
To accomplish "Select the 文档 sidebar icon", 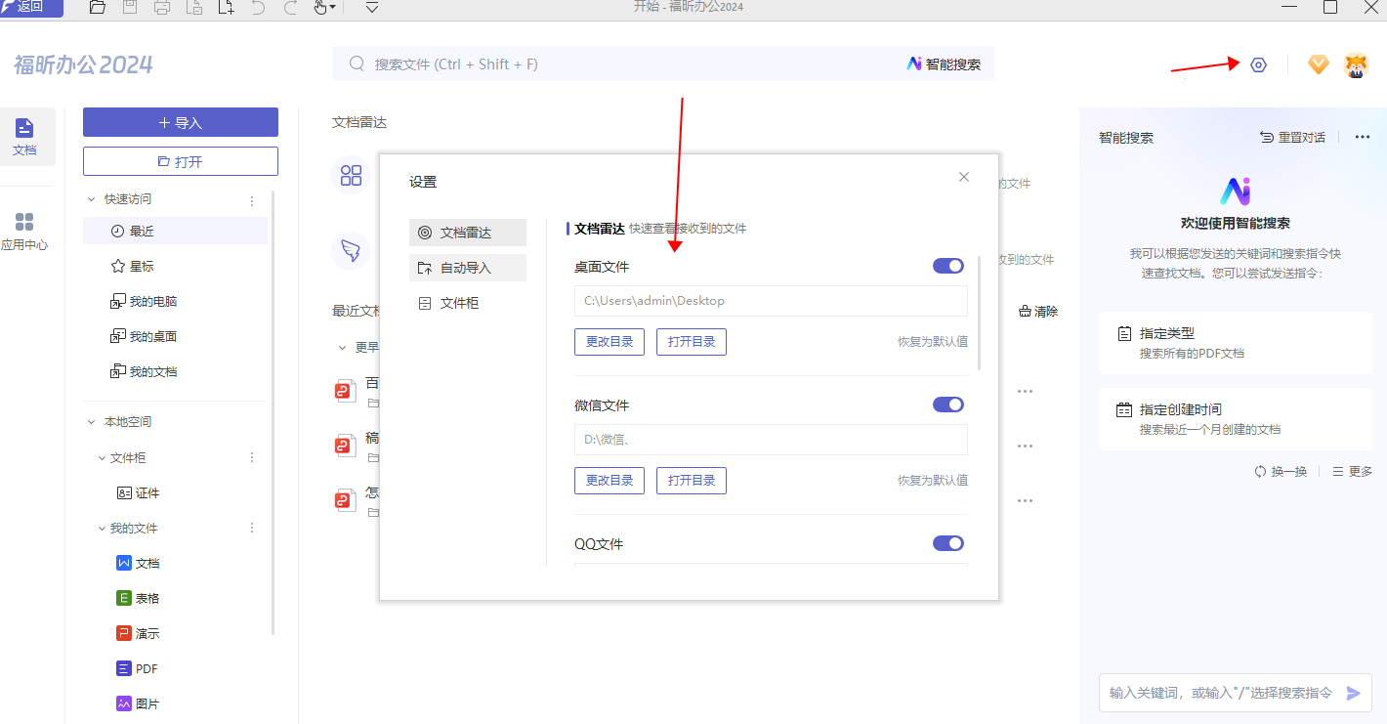I will [x=24, y=137].
